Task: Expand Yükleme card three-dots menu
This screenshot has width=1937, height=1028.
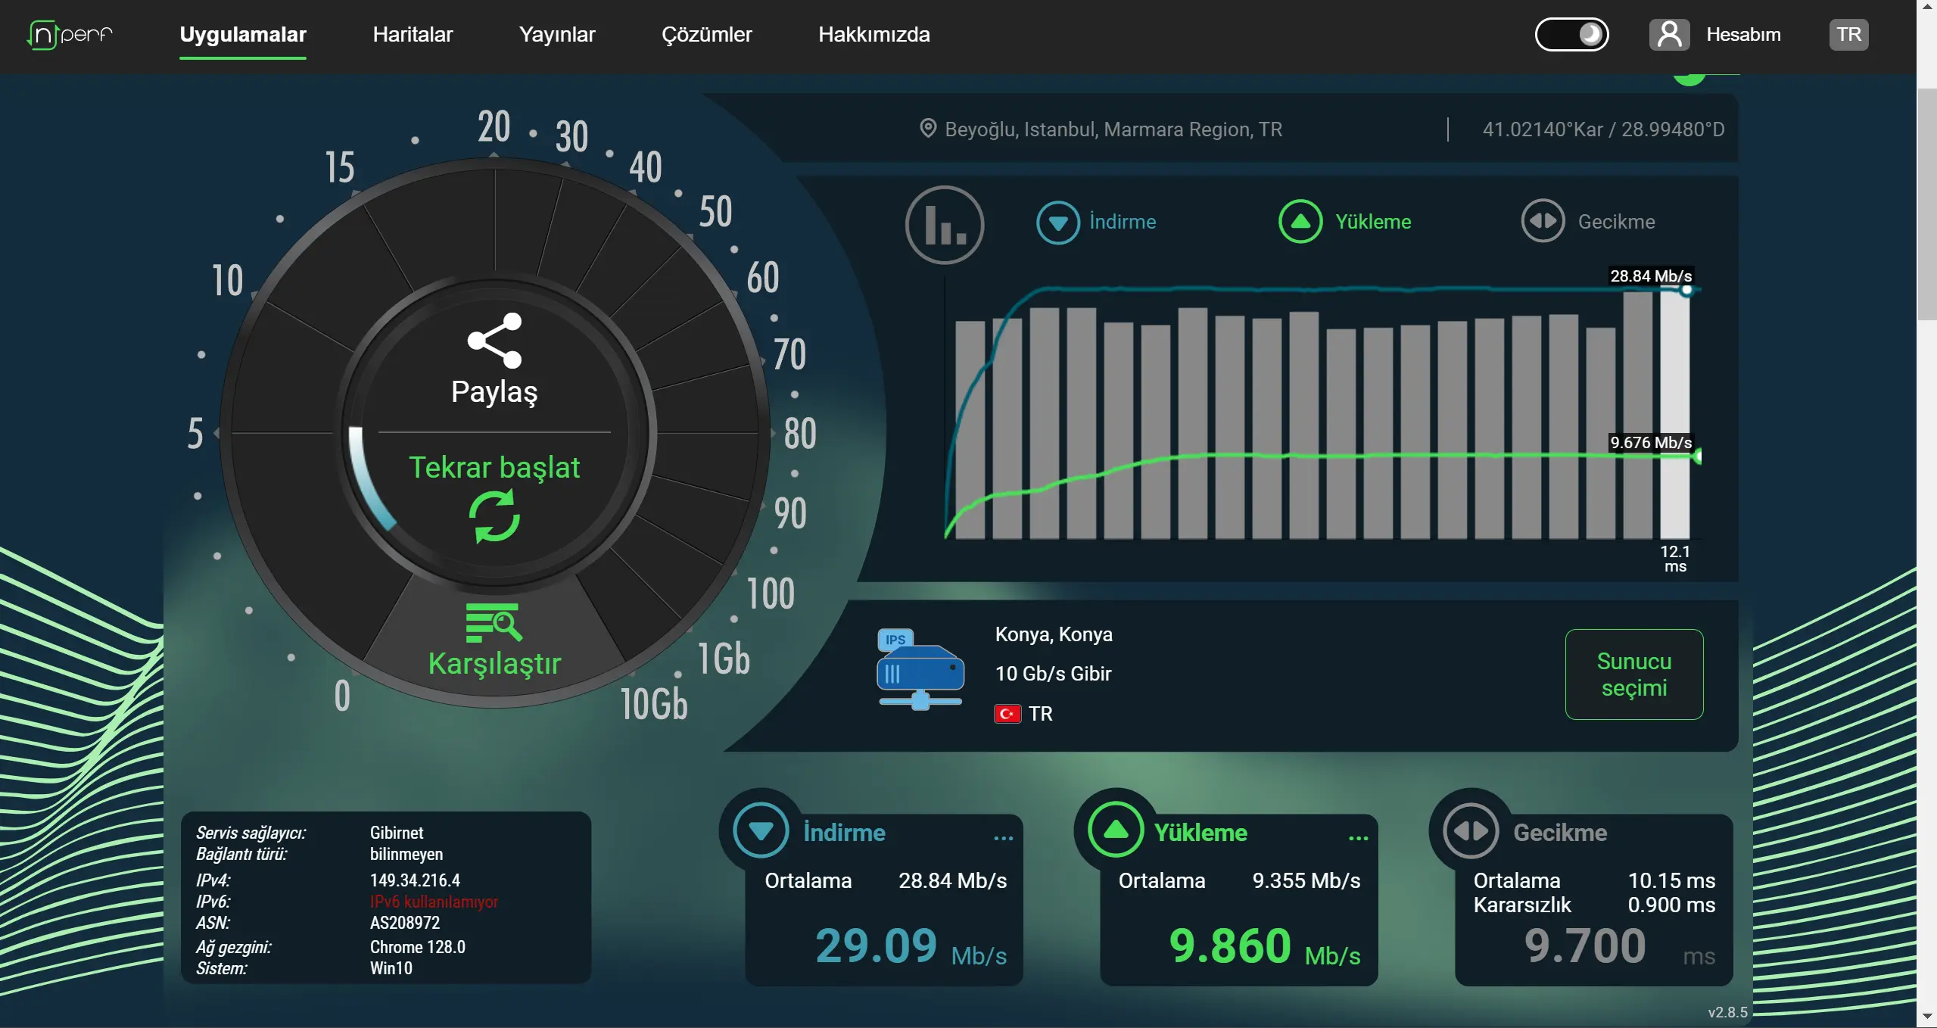Action: coord(1358,838)
